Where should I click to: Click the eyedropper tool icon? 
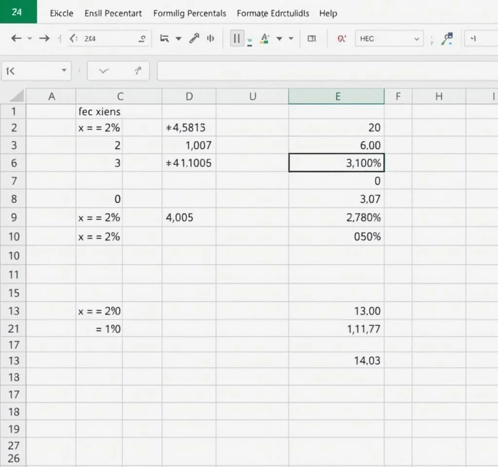coord(195,38)
